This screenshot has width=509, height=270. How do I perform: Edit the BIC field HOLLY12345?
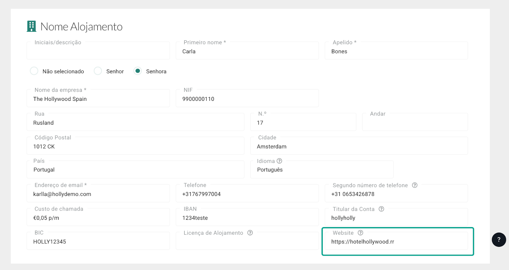click(98, 241)
